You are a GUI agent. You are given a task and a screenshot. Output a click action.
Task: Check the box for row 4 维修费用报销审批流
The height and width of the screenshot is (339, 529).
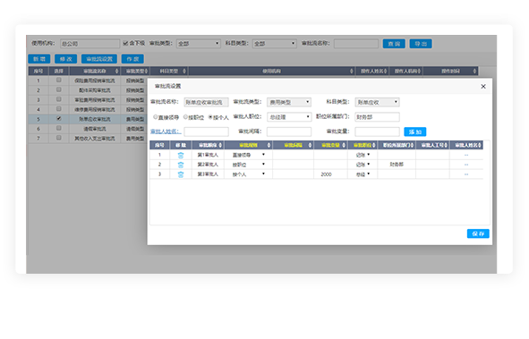click(x=59, y=109)
